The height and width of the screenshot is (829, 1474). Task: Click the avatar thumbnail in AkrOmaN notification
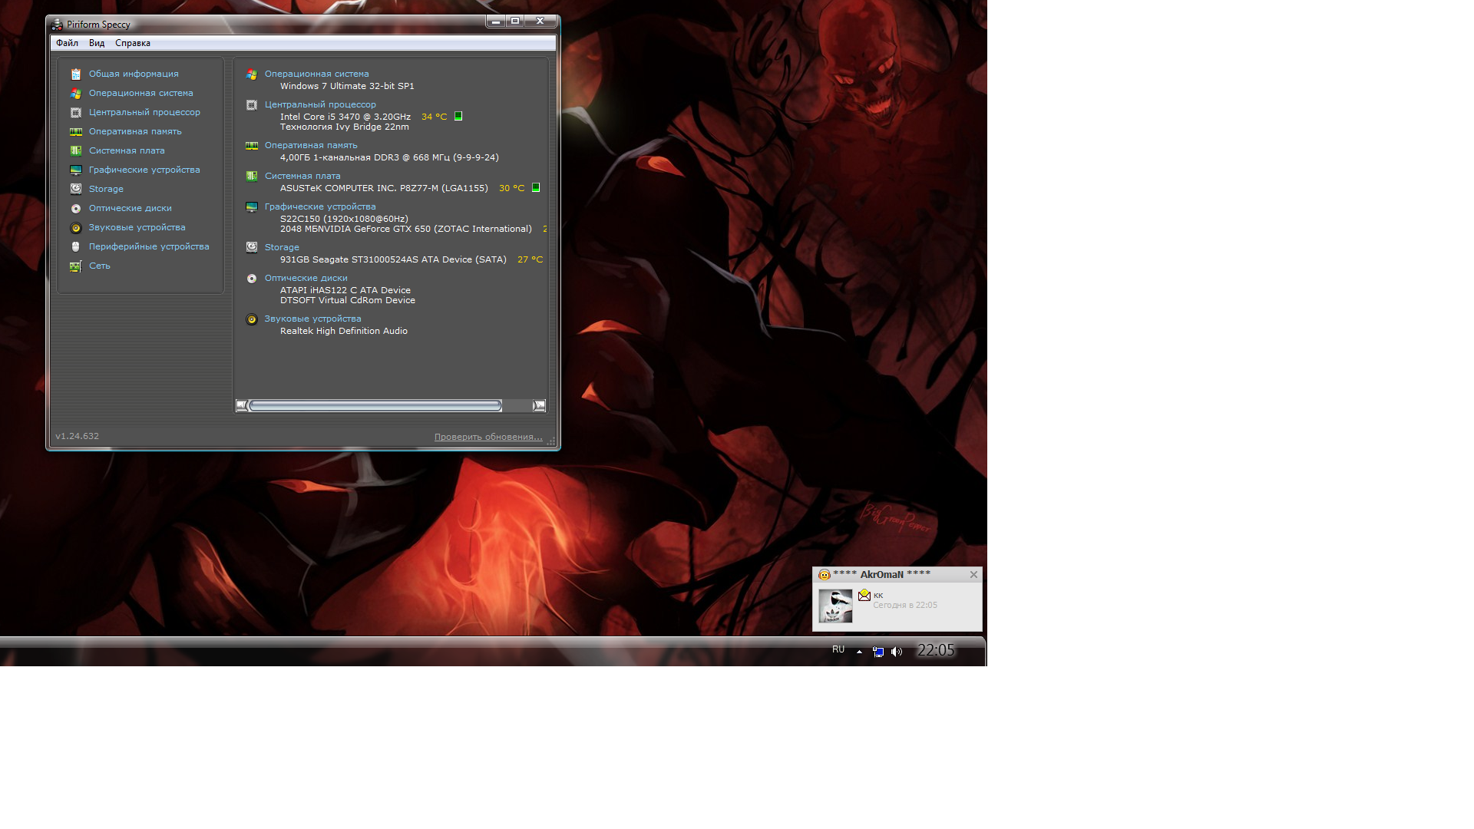pyautogui.click(x=835, y=606)
